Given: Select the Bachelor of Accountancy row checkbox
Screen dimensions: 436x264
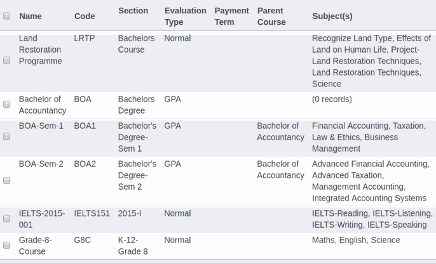Looking at the screenshot, I should [6, 104].
